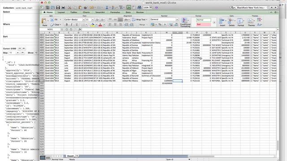287x161 pixels.
Task: Click the Clear eraser ribbon button
Action: pos(56,25)
